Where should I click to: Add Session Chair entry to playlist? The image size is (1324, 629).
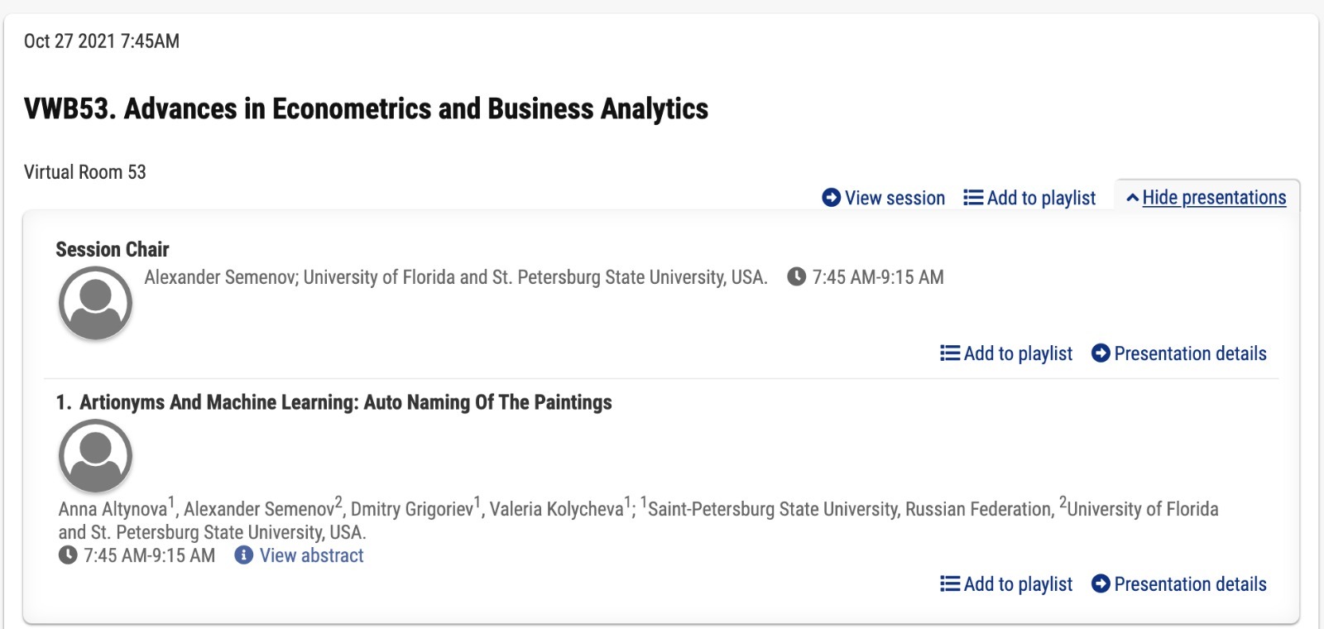click(1006, 353)
